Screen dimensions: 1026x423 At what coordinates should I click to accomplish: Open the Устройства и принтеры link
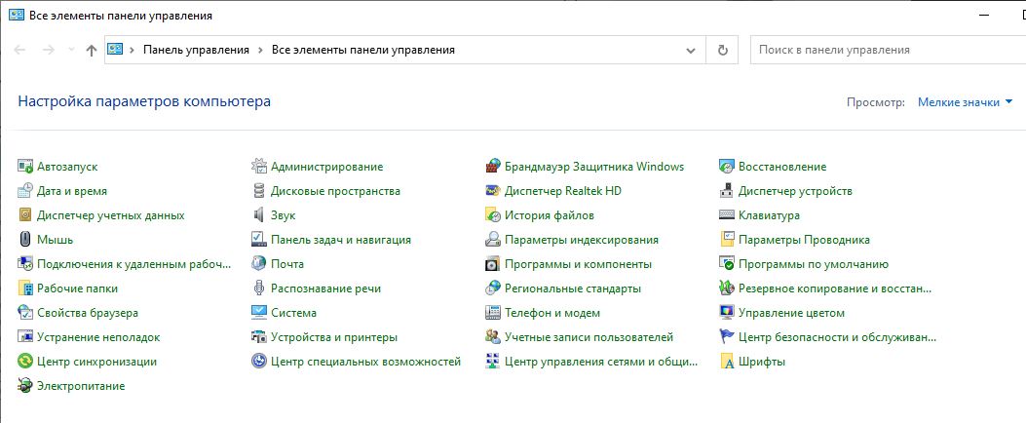pyautogui.click(x=333, y=337)
